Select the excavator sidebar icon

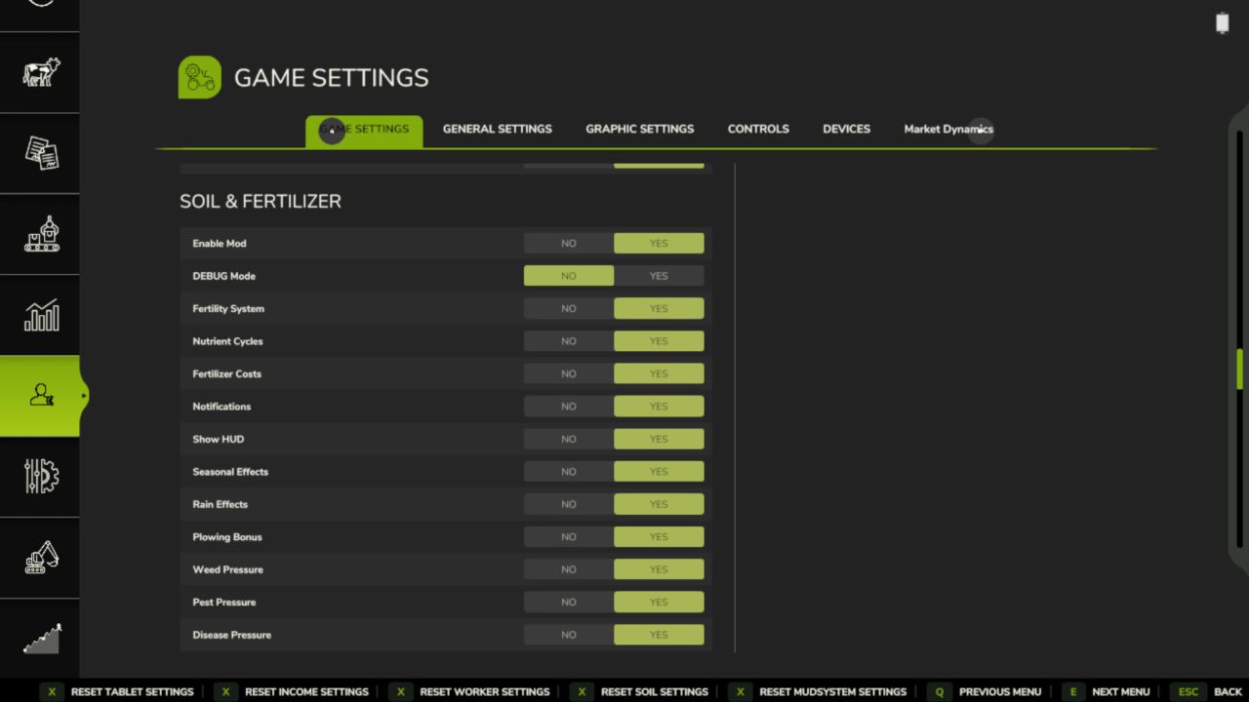tap(41, 558)
